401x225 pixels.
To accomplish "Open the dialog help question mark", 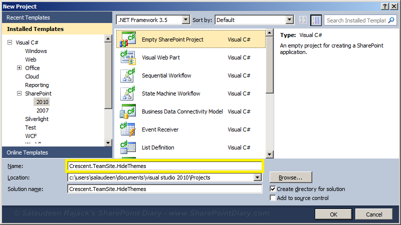I will tap(384, 6).
